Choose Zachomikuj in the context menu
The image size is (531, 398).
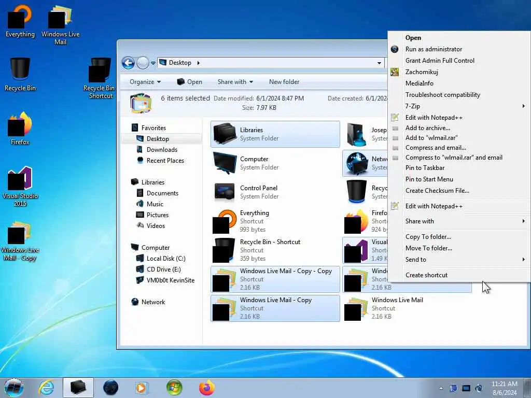pyautogui.click(x=460, y=72)
